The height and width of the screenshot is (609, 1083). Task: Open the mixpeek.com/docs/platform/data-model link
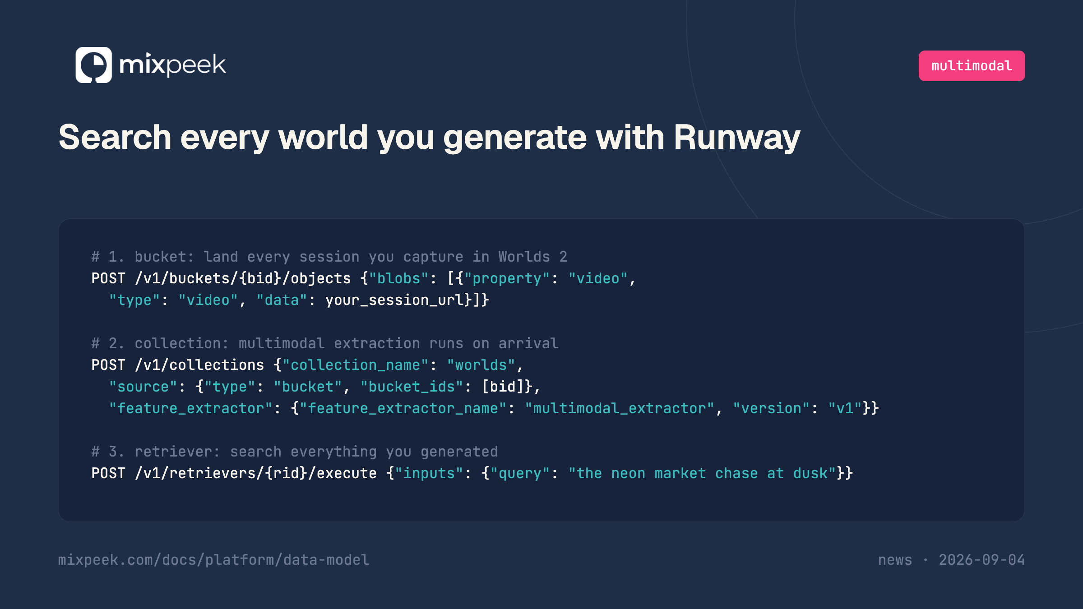pyautogui.click(x=214, y=560)
